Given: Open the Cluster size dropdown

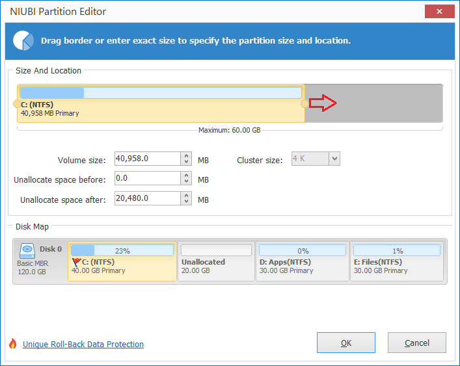Looking at the screenshot, I should pos(334,159).
